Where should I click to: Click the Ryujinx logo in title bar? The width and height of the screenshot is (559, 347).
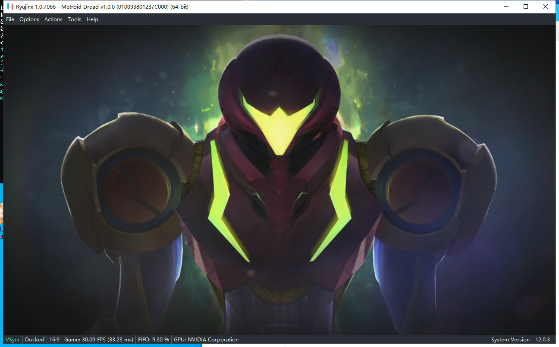click(x=10, y=6)
